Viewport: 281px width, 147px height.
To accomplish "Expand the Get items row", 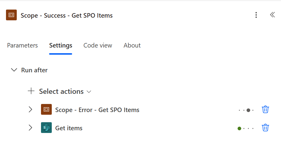I will pos(30,128).
